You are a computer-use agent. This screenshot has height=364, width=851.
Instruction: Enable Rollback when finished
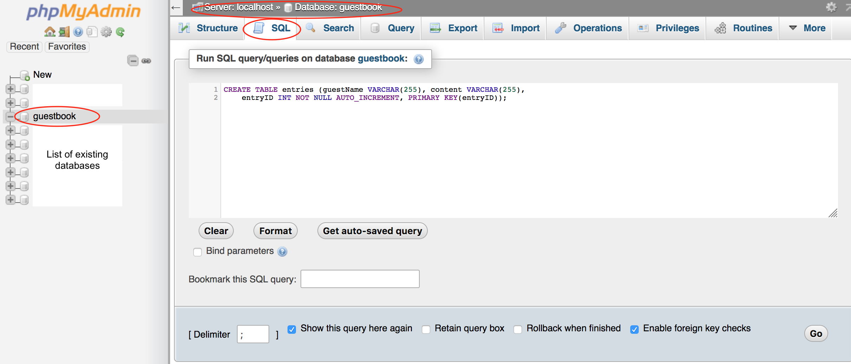(x=518, y=330)
